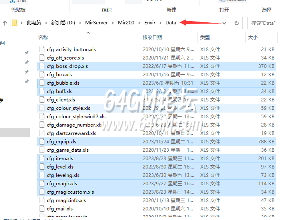The width and height of the screenshot is (299, 220).
Task: Select file icon of cfg_level.xls
Action: (42, 166)
